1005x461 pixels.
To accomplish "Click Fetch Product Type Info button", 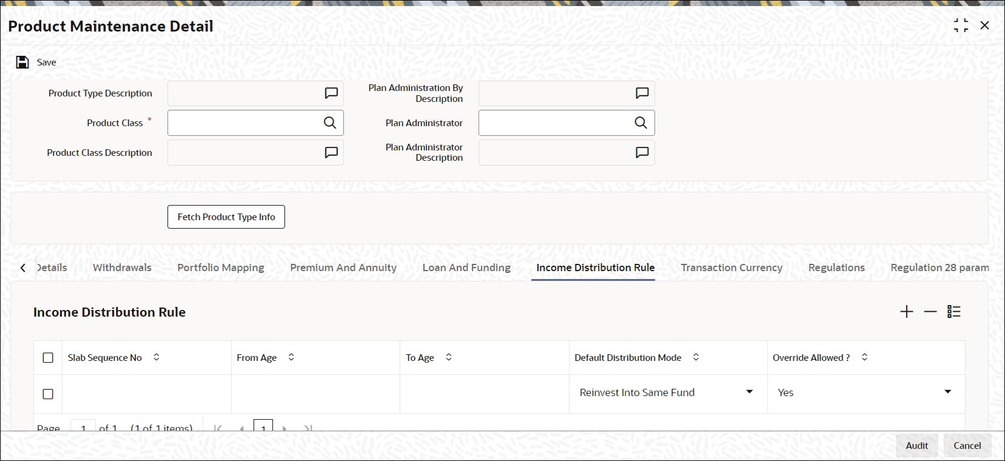I will tap(226, 217).
